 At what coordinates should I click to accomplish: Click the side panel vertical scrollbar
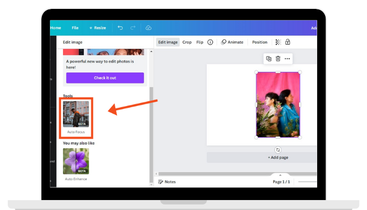click(151, 135)
